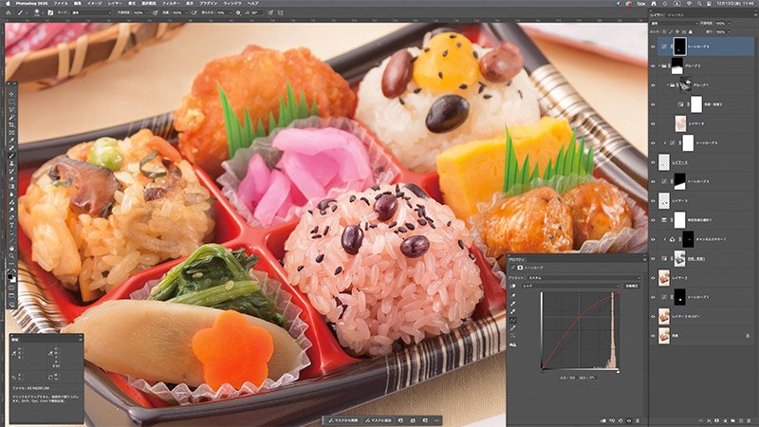Click the trash icon in Layers panel
The height and width of the screenshot is (427, 759).
coord(750,421)
